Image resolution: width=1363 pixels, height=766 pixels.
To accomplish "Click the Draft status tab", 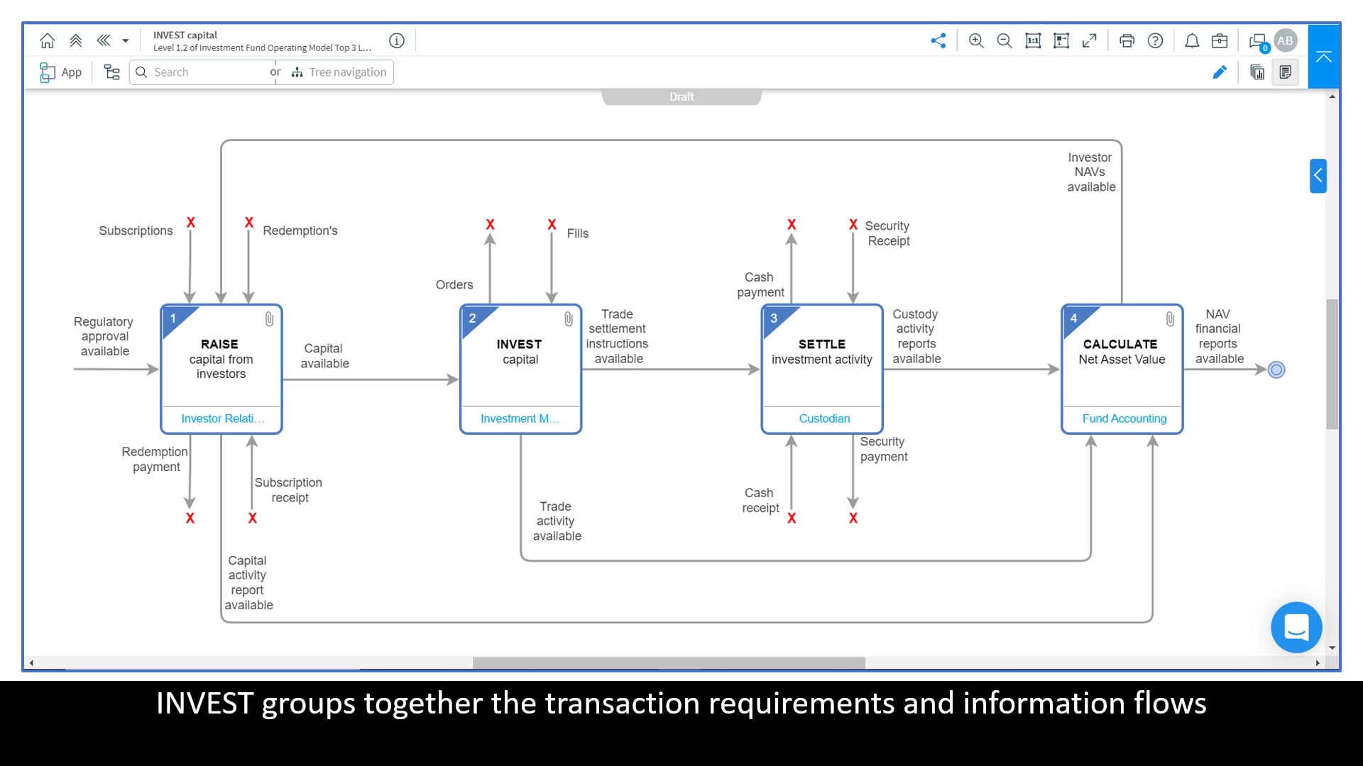I will pos(681,96).
